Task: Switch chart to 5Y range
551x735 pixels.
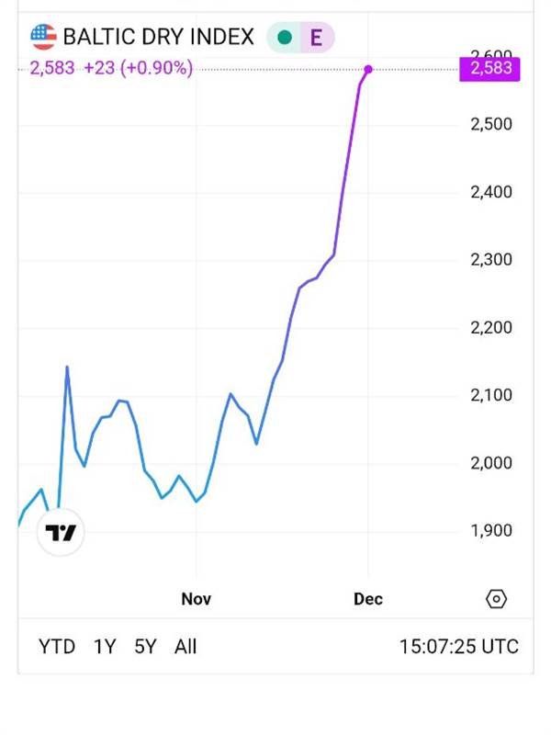Action: coord(146,647)
